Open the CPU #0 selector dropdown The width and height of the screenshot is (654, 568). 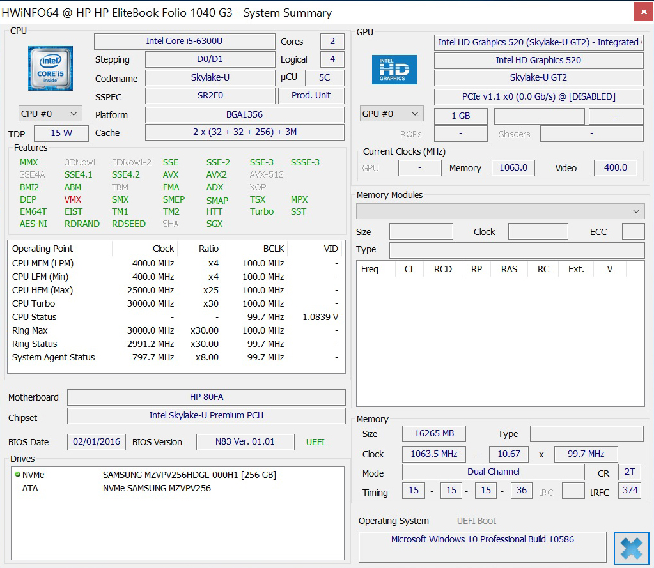tap(50, 114)
